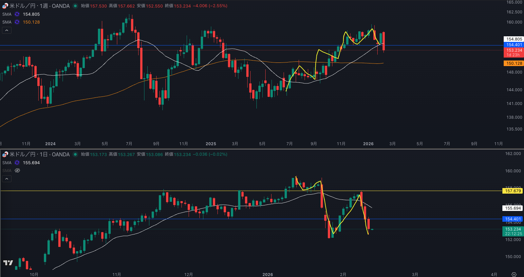Click the refresh icon beside SMA 154.805
Viewport: 524px width, 277px height.
click(x=17, y=14)
